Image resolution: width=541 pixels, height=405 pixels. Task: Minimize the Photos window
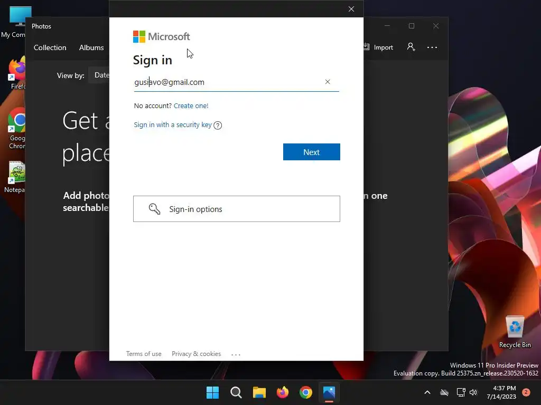pos(387,26)
